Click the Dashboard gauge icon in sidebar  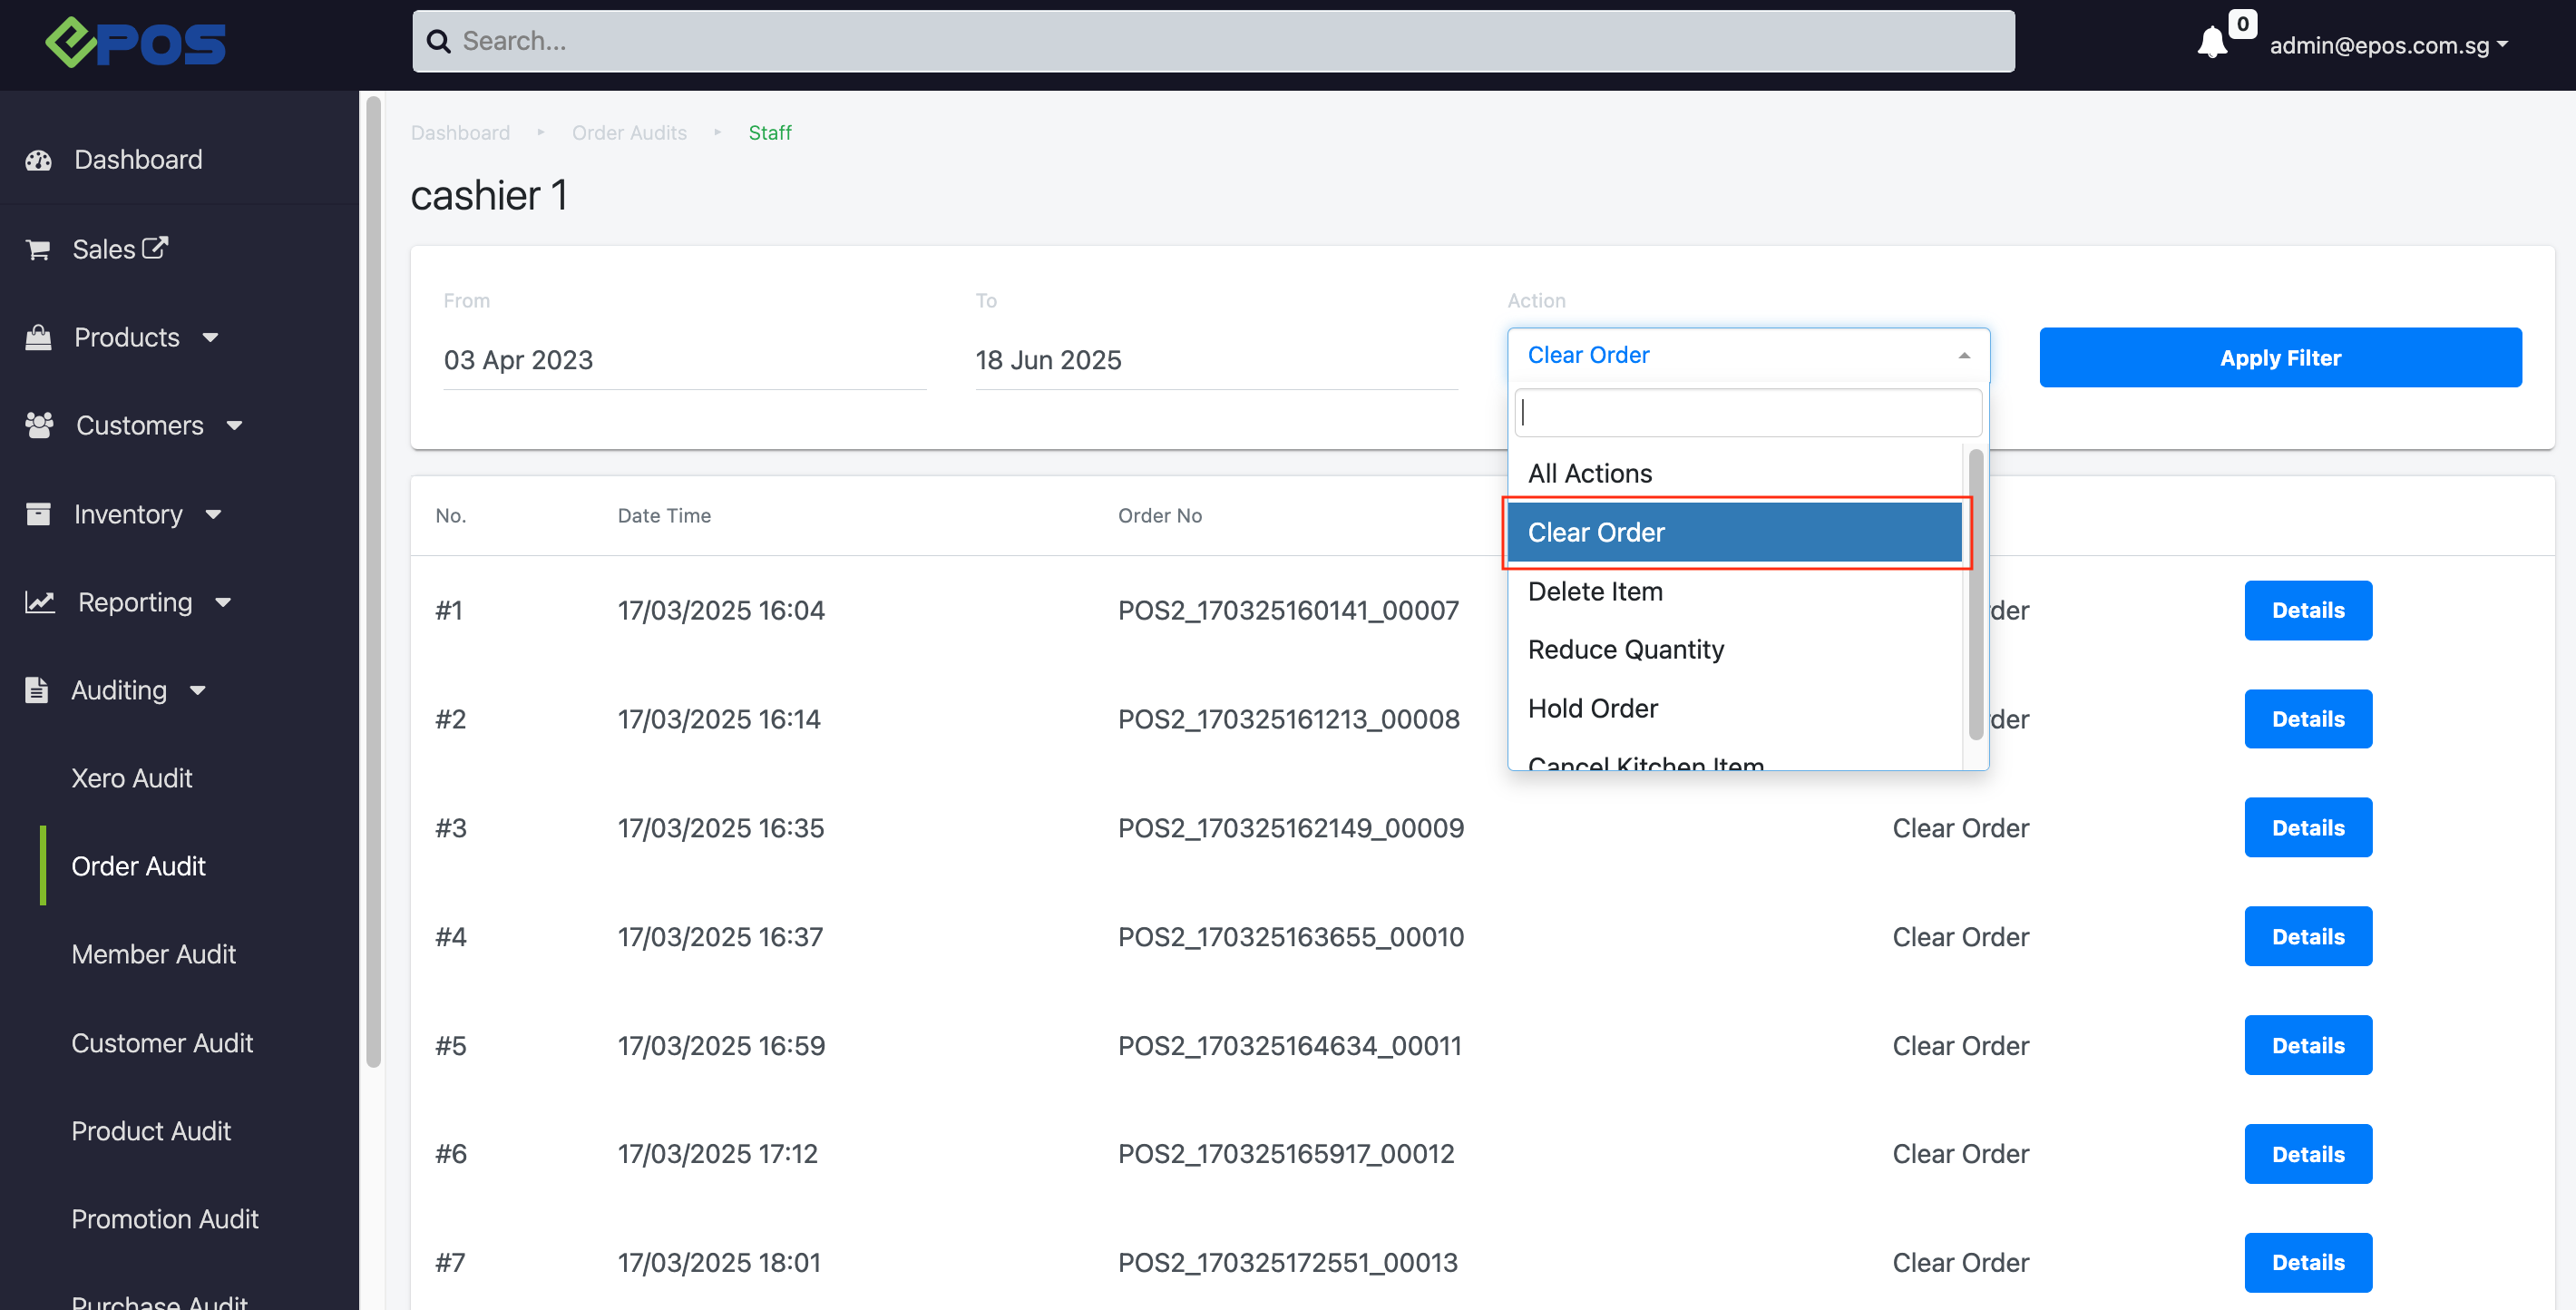pos(38,160)
